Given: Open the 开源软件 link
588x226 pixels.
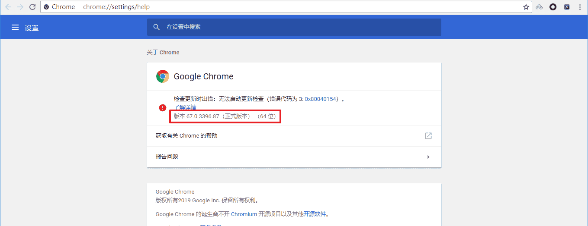Looking at the screenshot, I should tap(315, 214).
